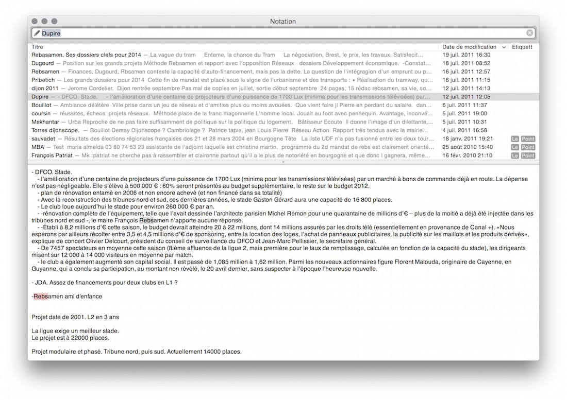Click the Etiquett column header

tap(522, 47)
